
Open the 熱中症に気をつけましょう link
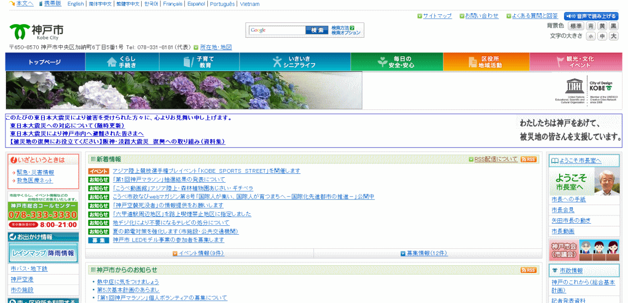coord(128,282)
